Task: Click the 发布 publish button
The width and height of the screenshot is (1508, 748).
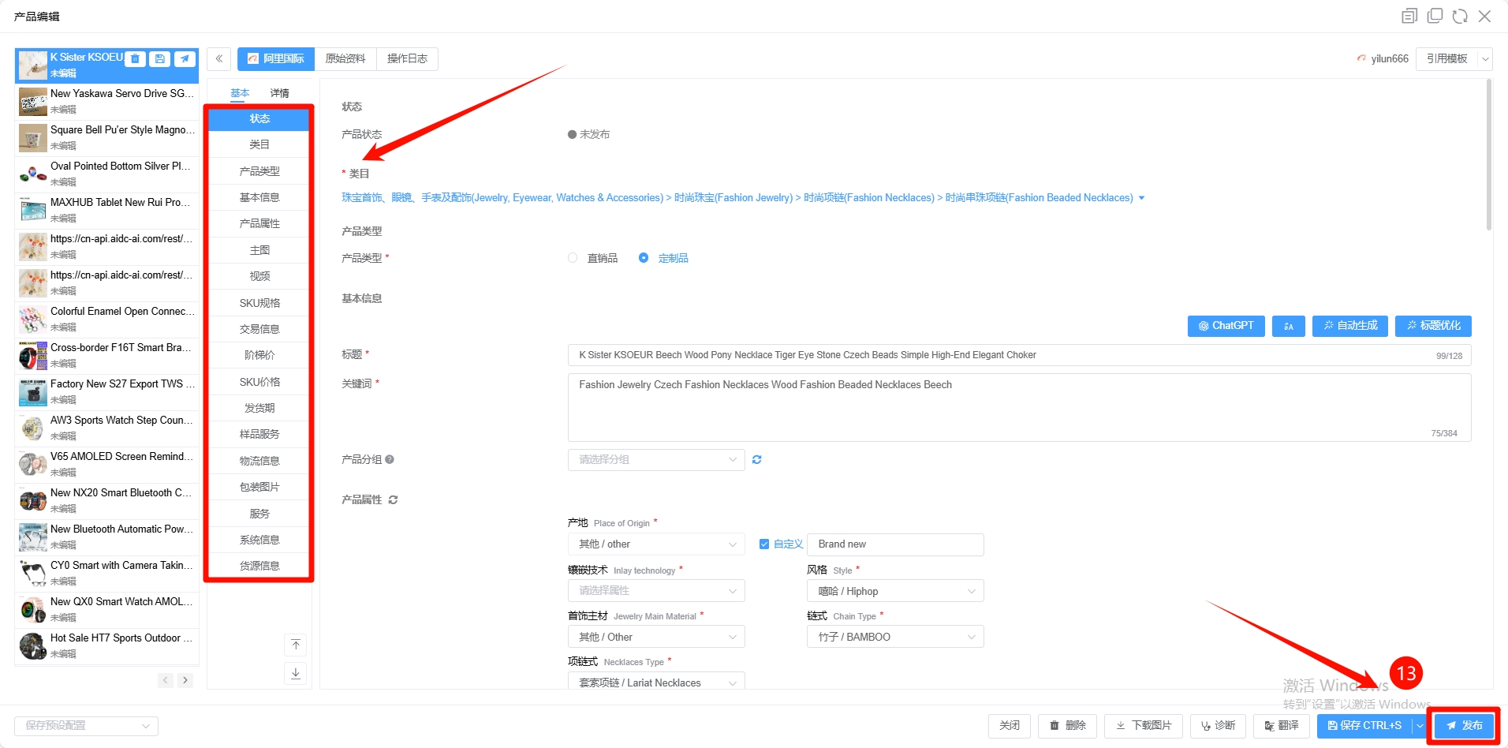Action: click(x=1464, y=725)
